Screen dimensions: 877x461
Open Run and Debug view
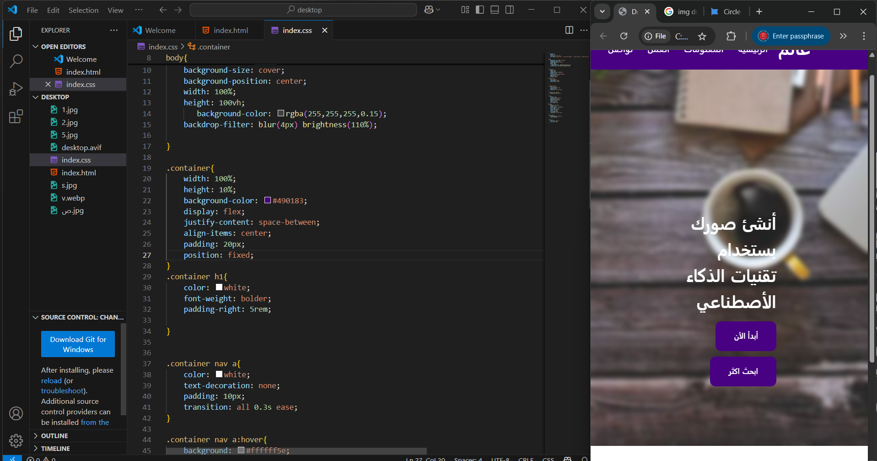16,89
